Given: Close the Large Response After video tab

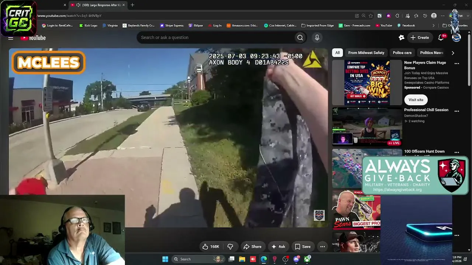Looking at the screenshot, I should 124,5.
